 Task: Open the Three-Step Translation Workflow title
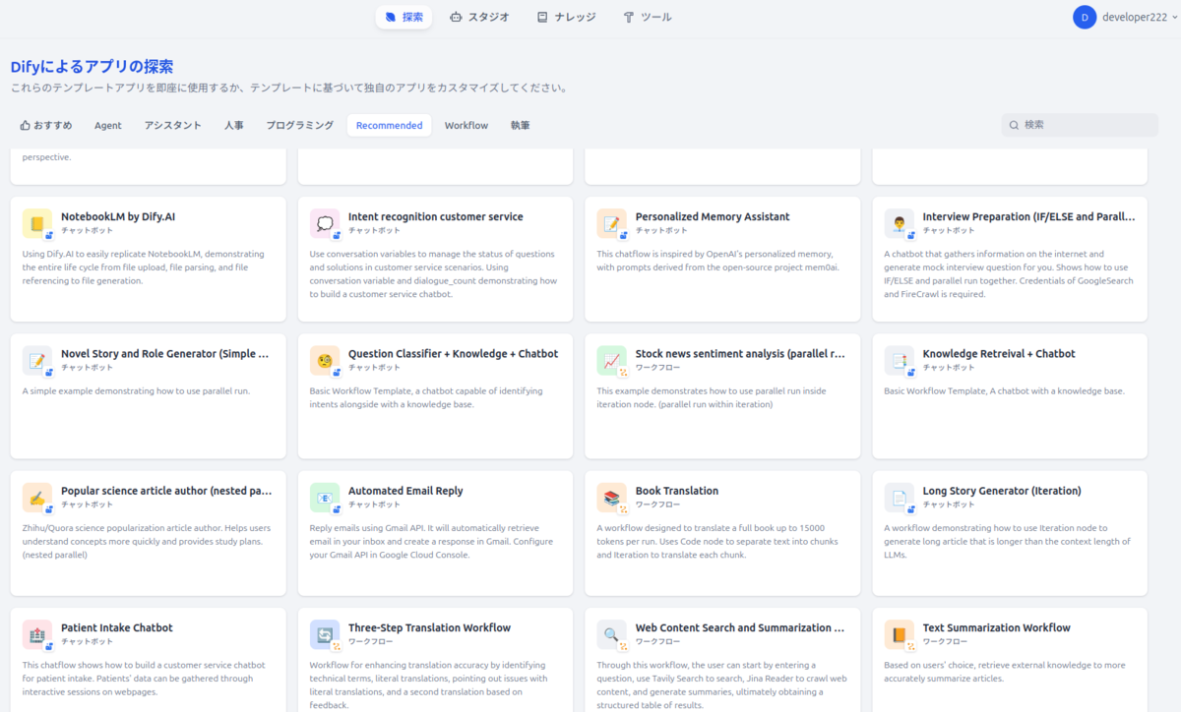click(430, 627)
